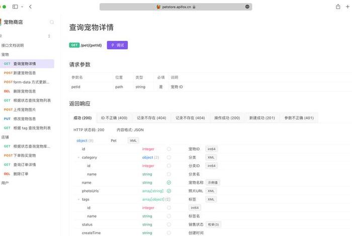This screenshot has width=352, height=236.
Task: Click the required check on the name row
Action: coord(169,183)
